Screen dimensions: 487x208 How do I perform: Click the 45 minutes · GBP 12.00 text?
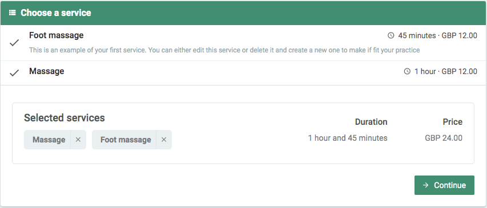(438, 36)
